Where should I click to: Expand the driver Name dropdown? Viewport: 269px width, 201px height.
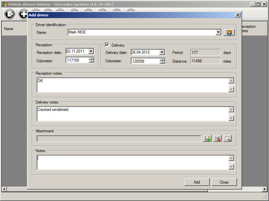(x=218, y=32)
